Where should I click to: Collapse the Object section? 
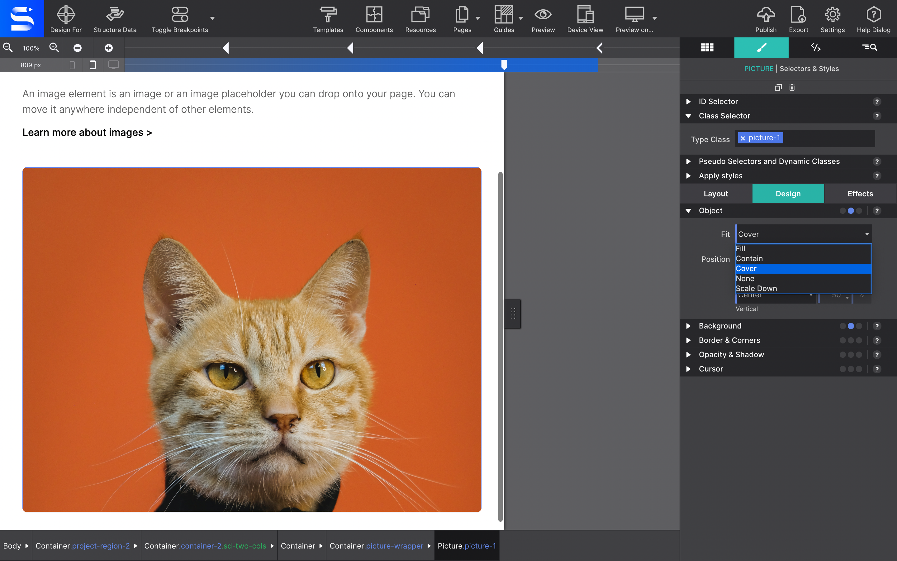point(688,211)
